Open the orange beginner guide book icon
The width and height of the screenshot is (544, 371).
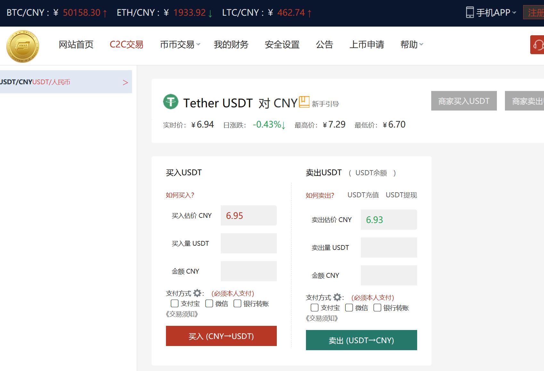click(304, 102)
